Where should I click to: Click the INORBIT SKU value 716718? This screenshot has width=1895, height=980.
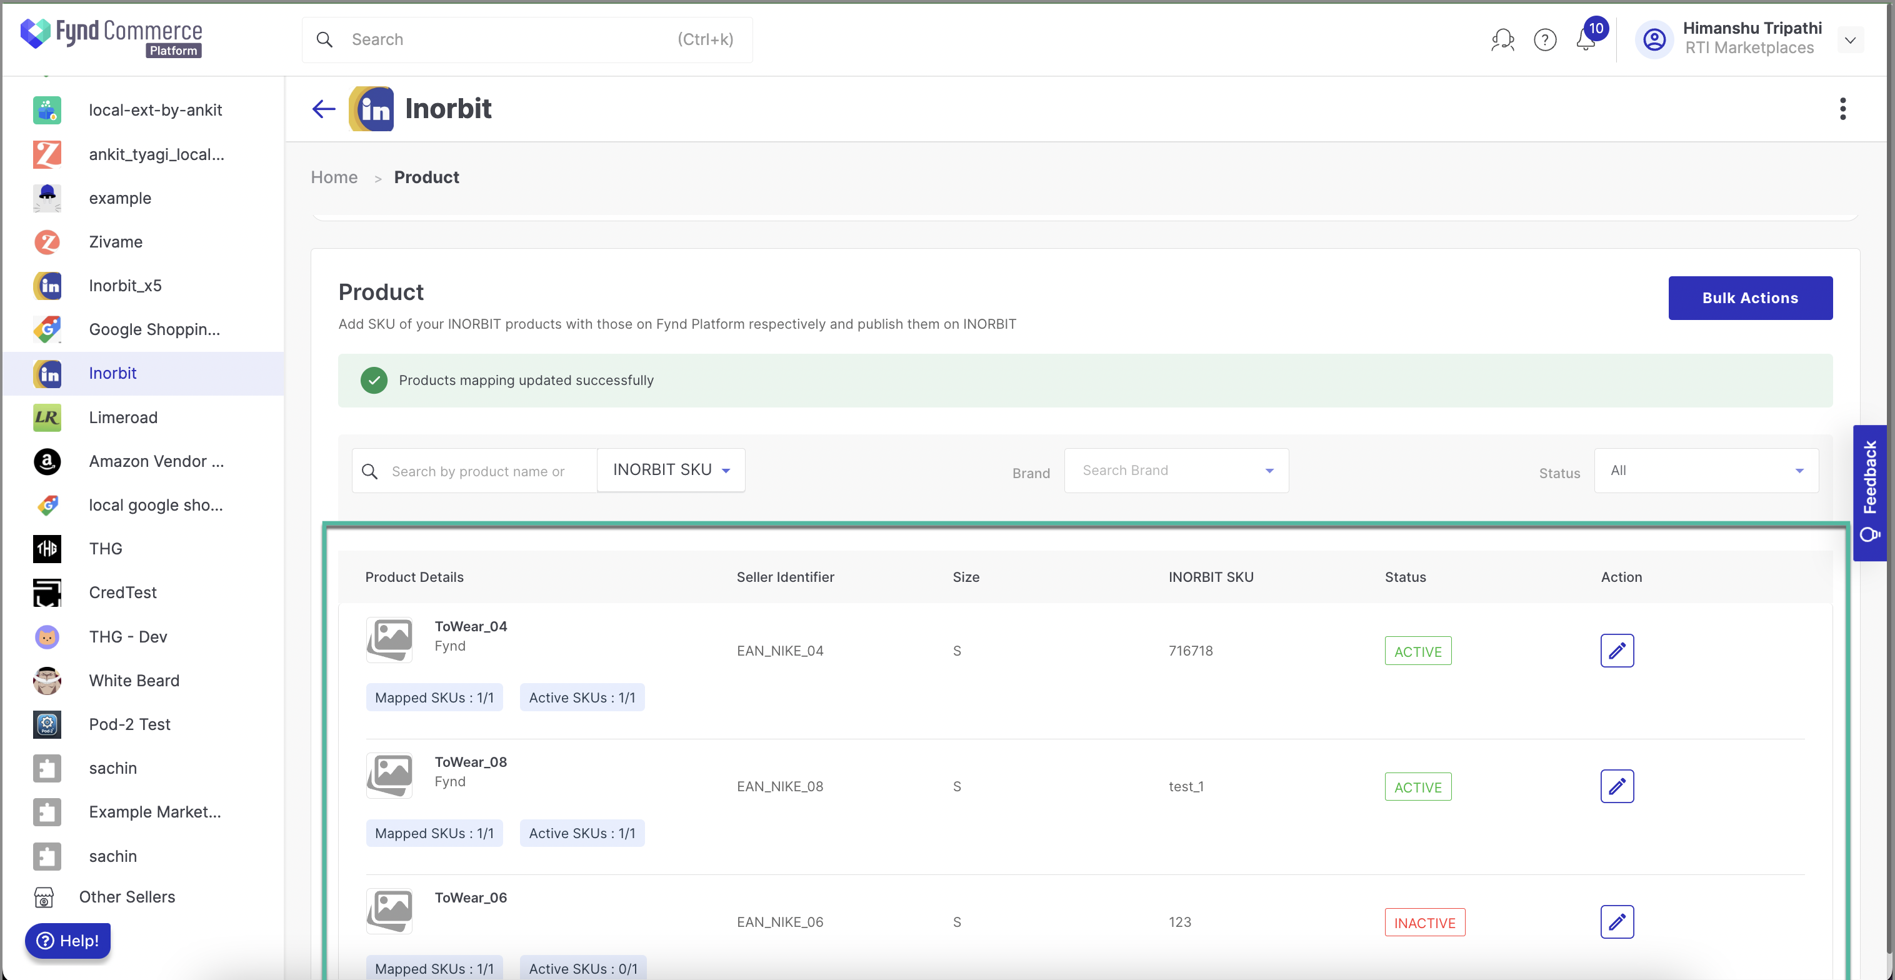click(x=1190, y=651)
